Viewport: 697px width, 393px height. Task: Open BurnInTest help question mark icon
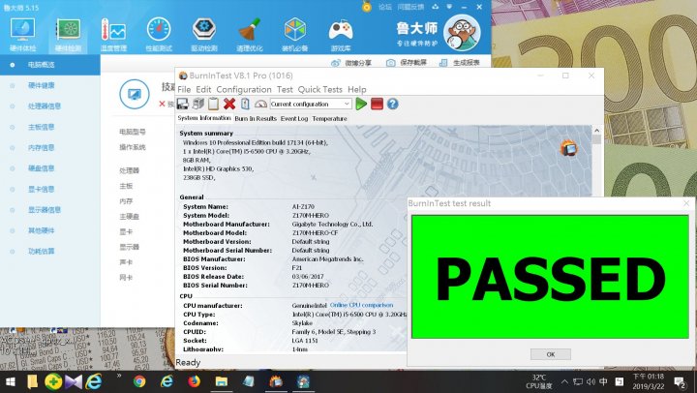click(x=392, y=104)
